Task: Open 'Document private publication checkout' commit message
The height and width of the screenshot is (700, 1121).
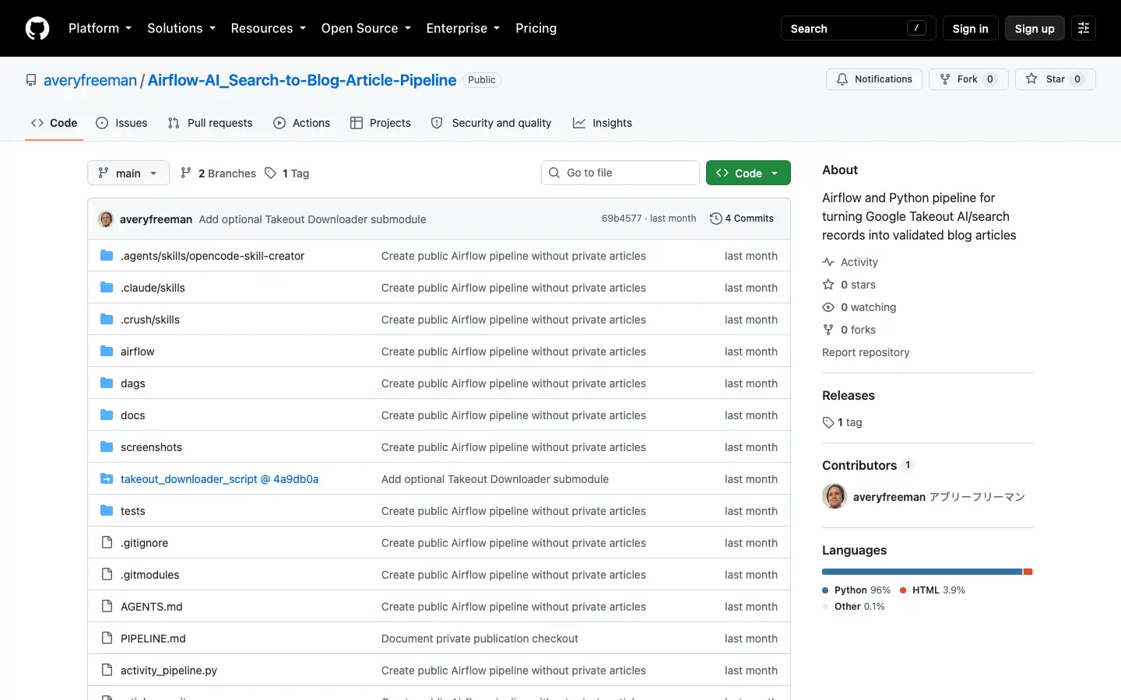Action: 480,639
